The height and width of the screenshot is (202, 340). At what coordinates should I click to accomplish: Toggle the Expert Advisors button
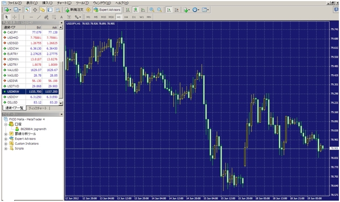click(107, 10)
